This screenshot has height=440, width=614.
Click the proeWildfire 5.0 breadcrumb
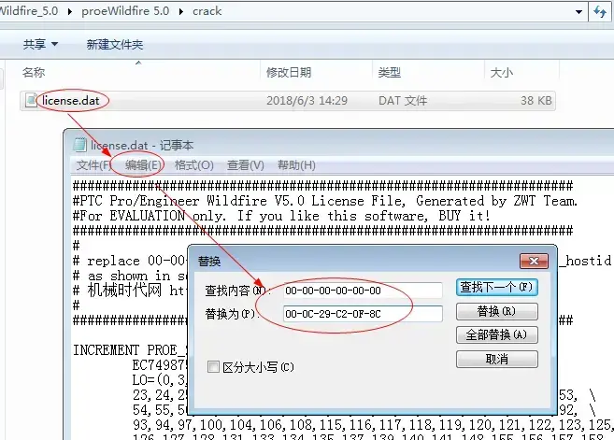(125, 11)
